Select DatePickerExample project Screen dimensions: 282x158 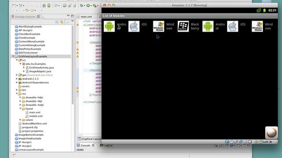(30, 49)
